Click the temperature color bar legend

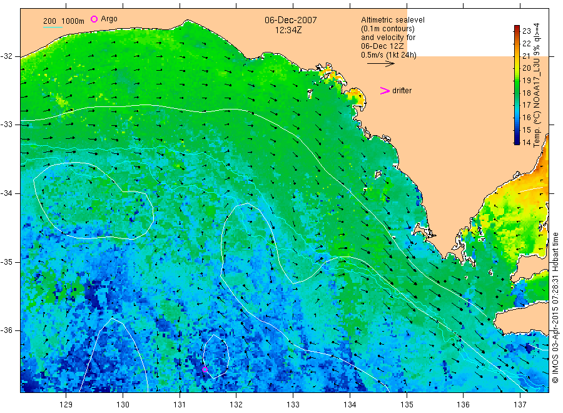click(517, 84)
